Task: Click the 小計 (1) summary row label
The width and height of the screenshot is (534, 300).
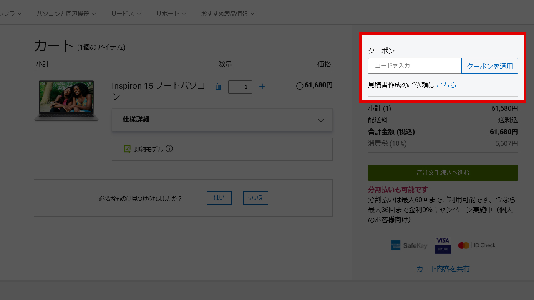Action: pyautogui.click(x=380, y=108)
